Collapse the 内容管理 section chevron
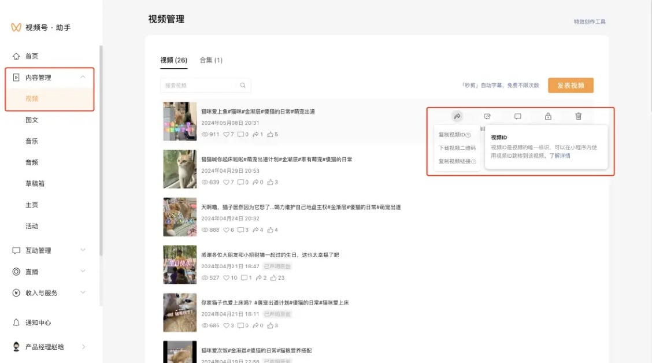652x363 pixels. pyautogui.click(x=83, y=77)
